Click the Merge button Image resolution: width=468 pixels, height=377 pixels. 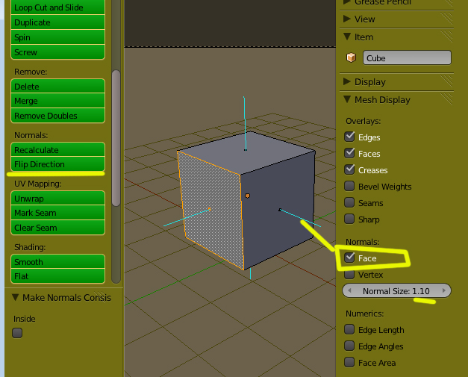(57, 101)
